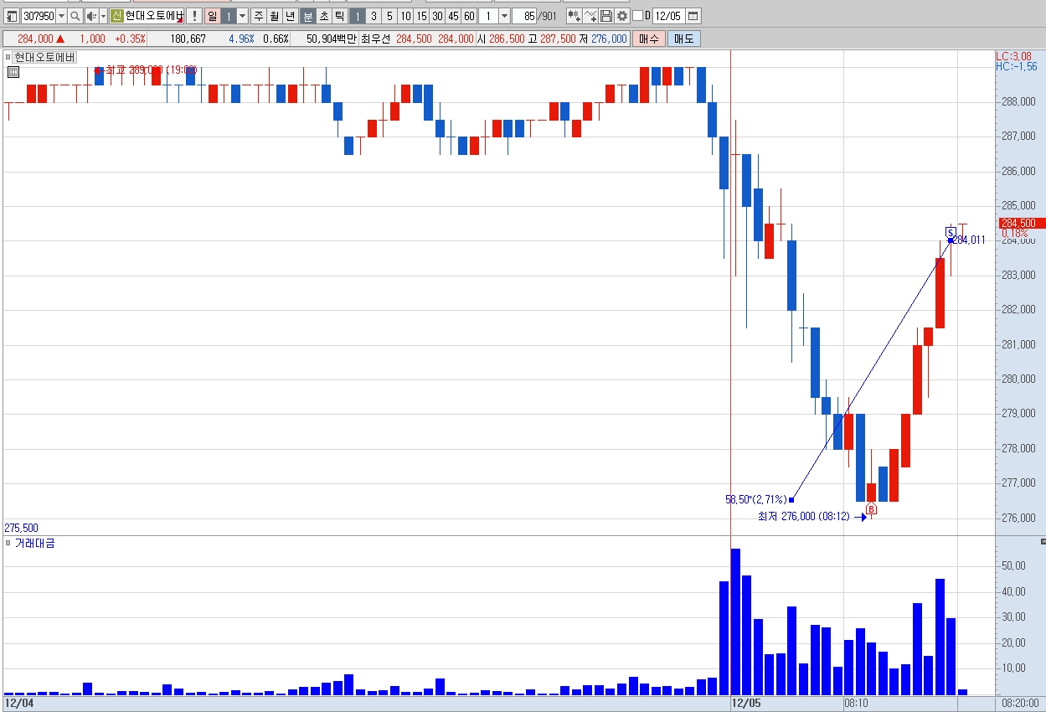Expand the dropdown arrow beside the speaker icon

tap(102, 16)
